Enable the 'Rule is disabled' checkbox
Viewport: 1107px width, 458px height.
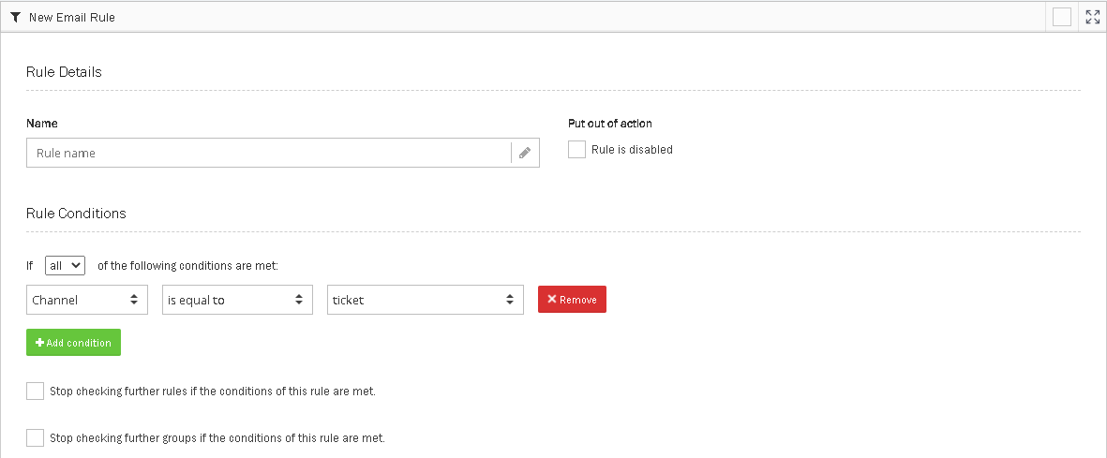coord(576,150)
